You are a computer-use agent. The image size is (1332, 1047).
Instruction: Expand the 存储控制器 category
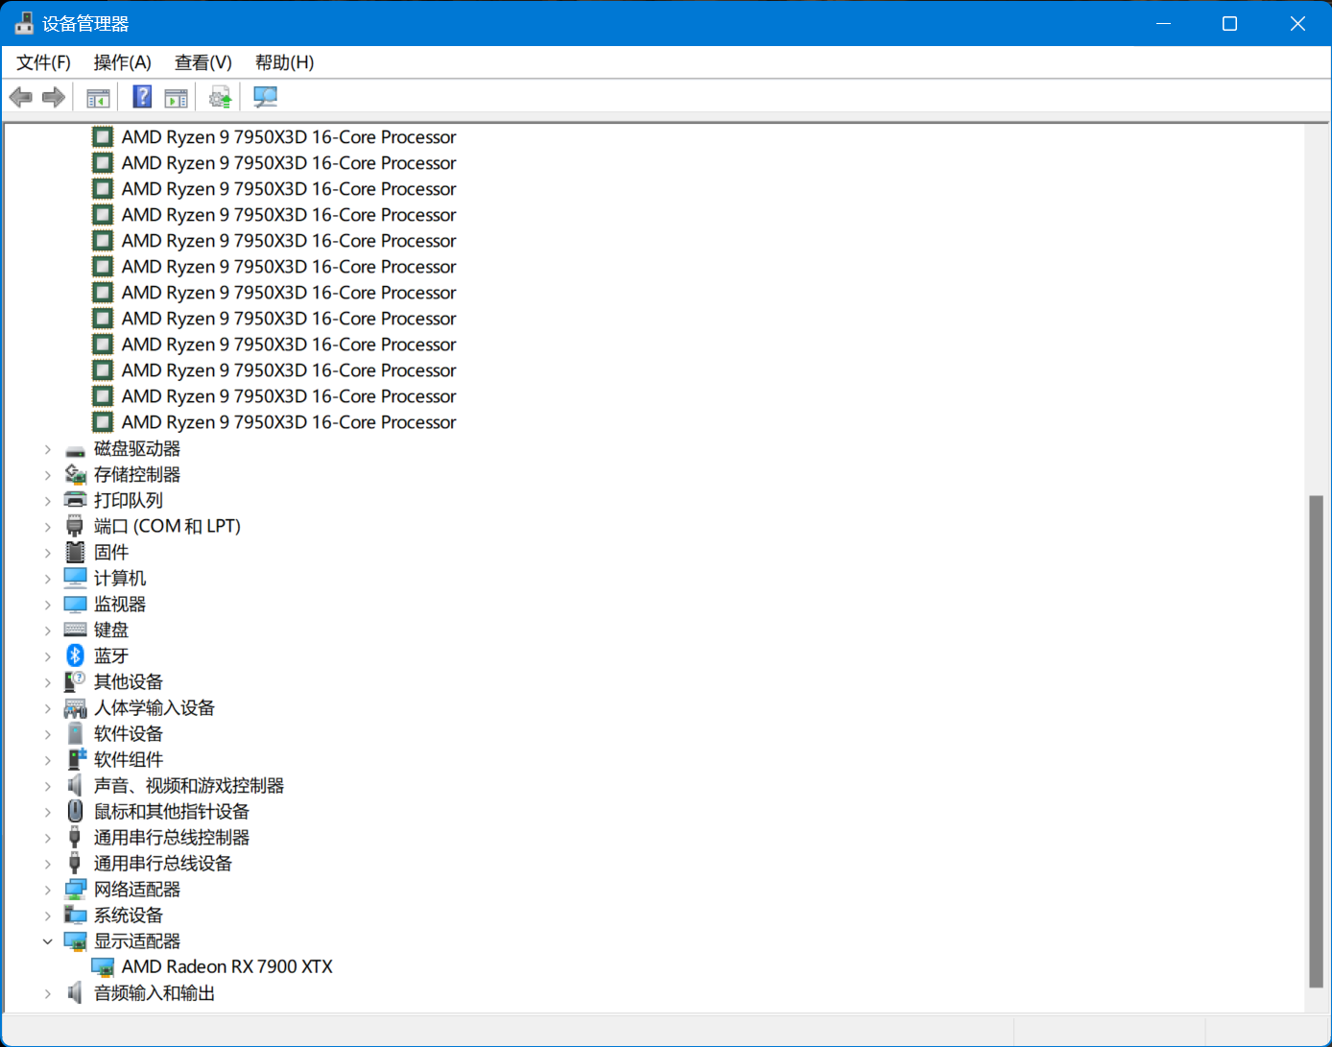47,475
